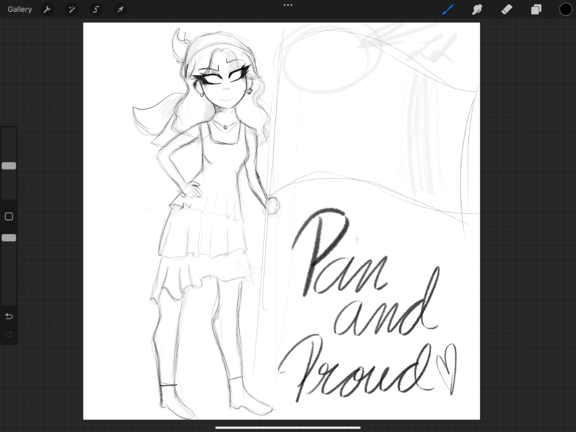Open the Actions wrench menu
576x432 pixels.
tap(47, 9)
